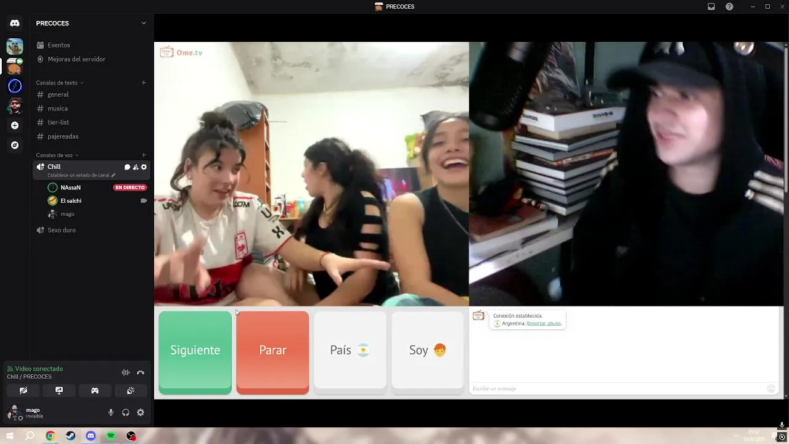
Task: Create a new text channel with plus
Action: point(144,83)
